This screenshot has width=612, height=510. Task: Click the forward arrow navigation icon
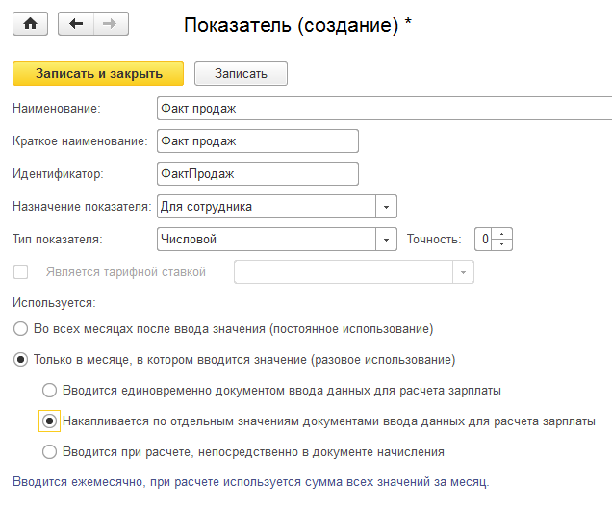click(109, 24)
